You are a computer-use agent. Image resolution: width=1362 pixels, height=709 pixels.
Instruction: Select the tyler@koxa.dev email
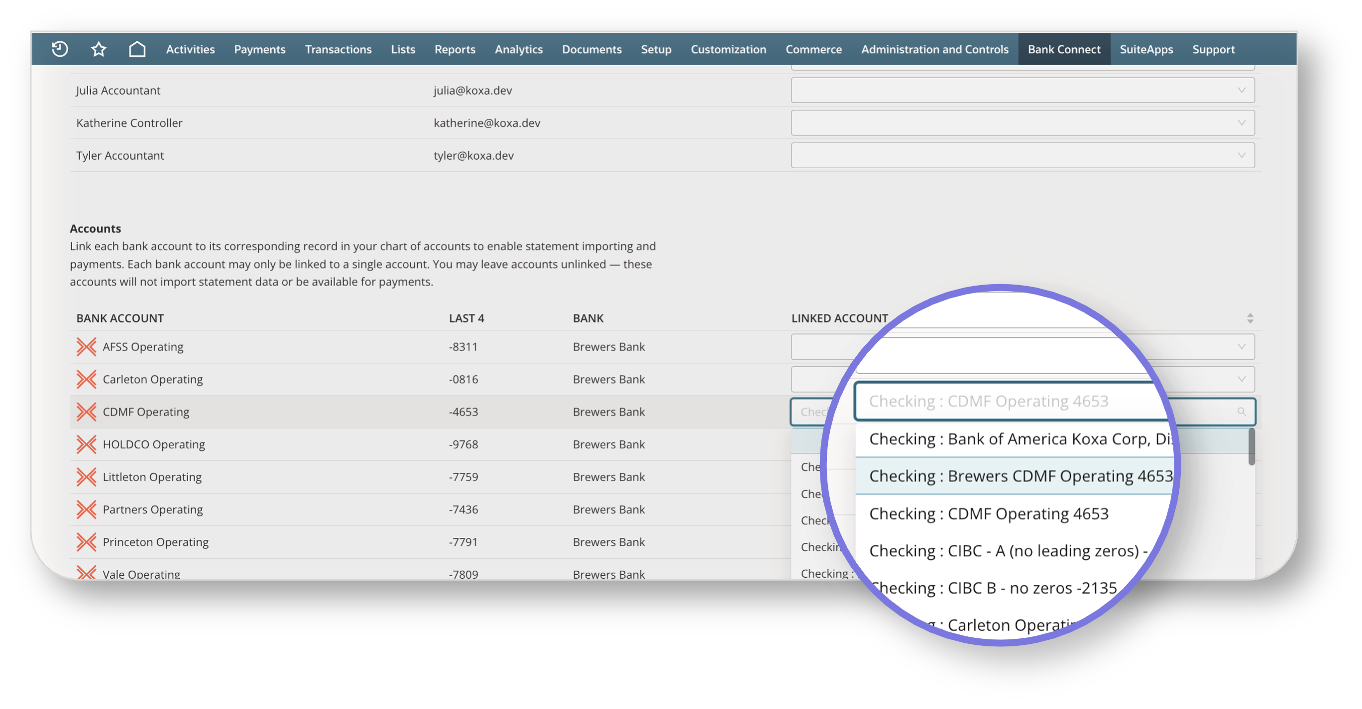[x=474, y=155]
